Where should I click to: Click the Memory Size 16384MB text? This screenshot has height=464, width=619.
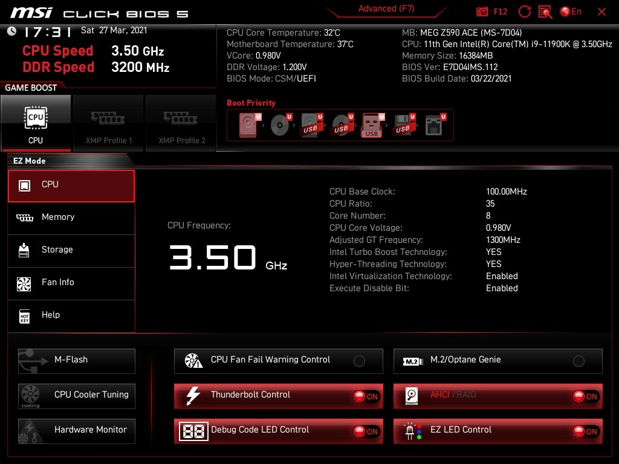coord(447,56)
